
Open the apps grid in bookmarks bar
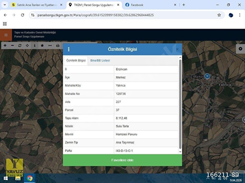pyautogui.click(x=5, y=24)
